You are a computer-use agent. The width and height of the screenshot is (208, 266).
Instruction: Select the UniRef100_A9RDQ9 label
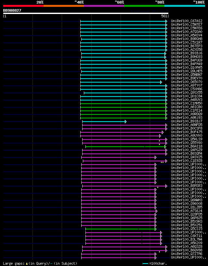click(x=187, y=114)
